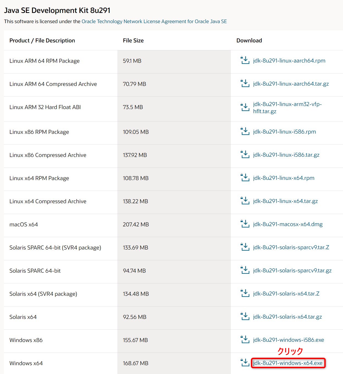Download jdk-8u291-linux-x64.tar.gz

point(285,201)
